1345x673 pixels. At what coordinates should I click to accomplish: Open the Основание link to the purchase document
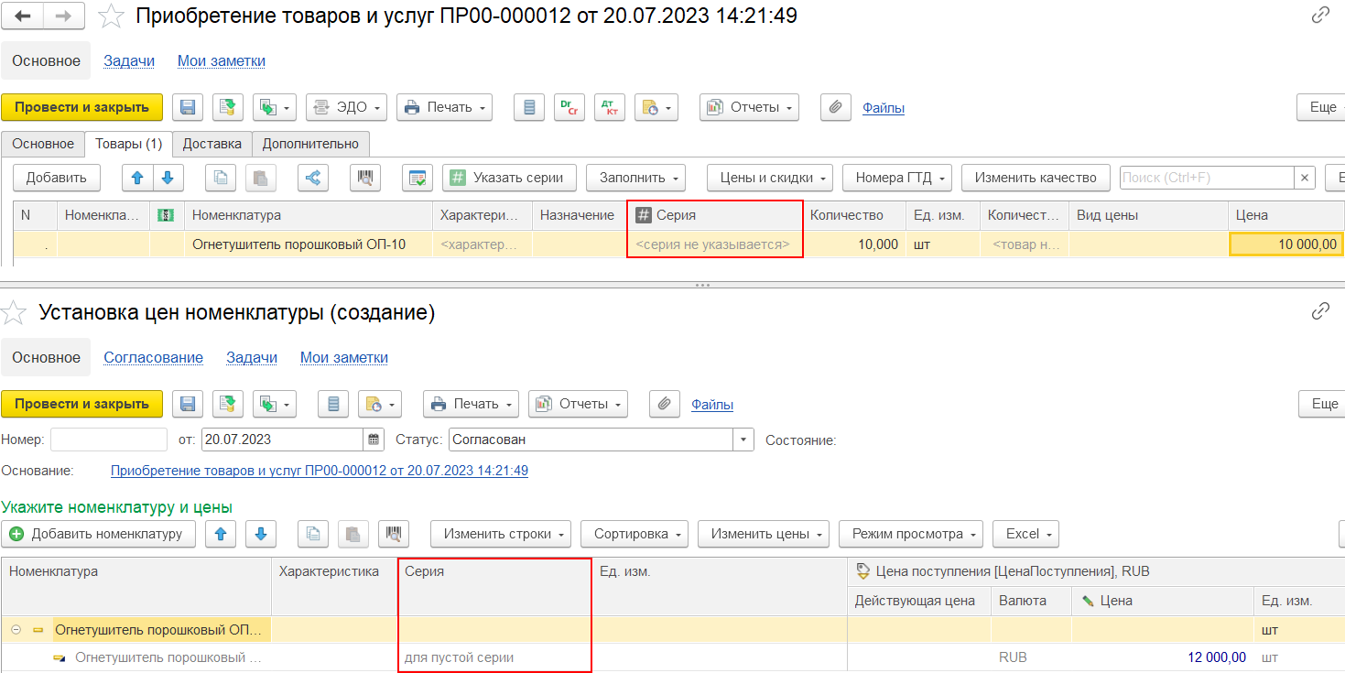click(319, 471)
